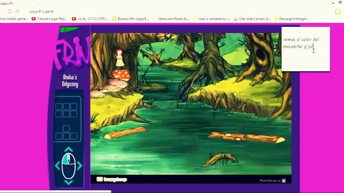Open the 'Notas para flauta du...' bookmark
344x193 pixels.
tap(173, 19)
